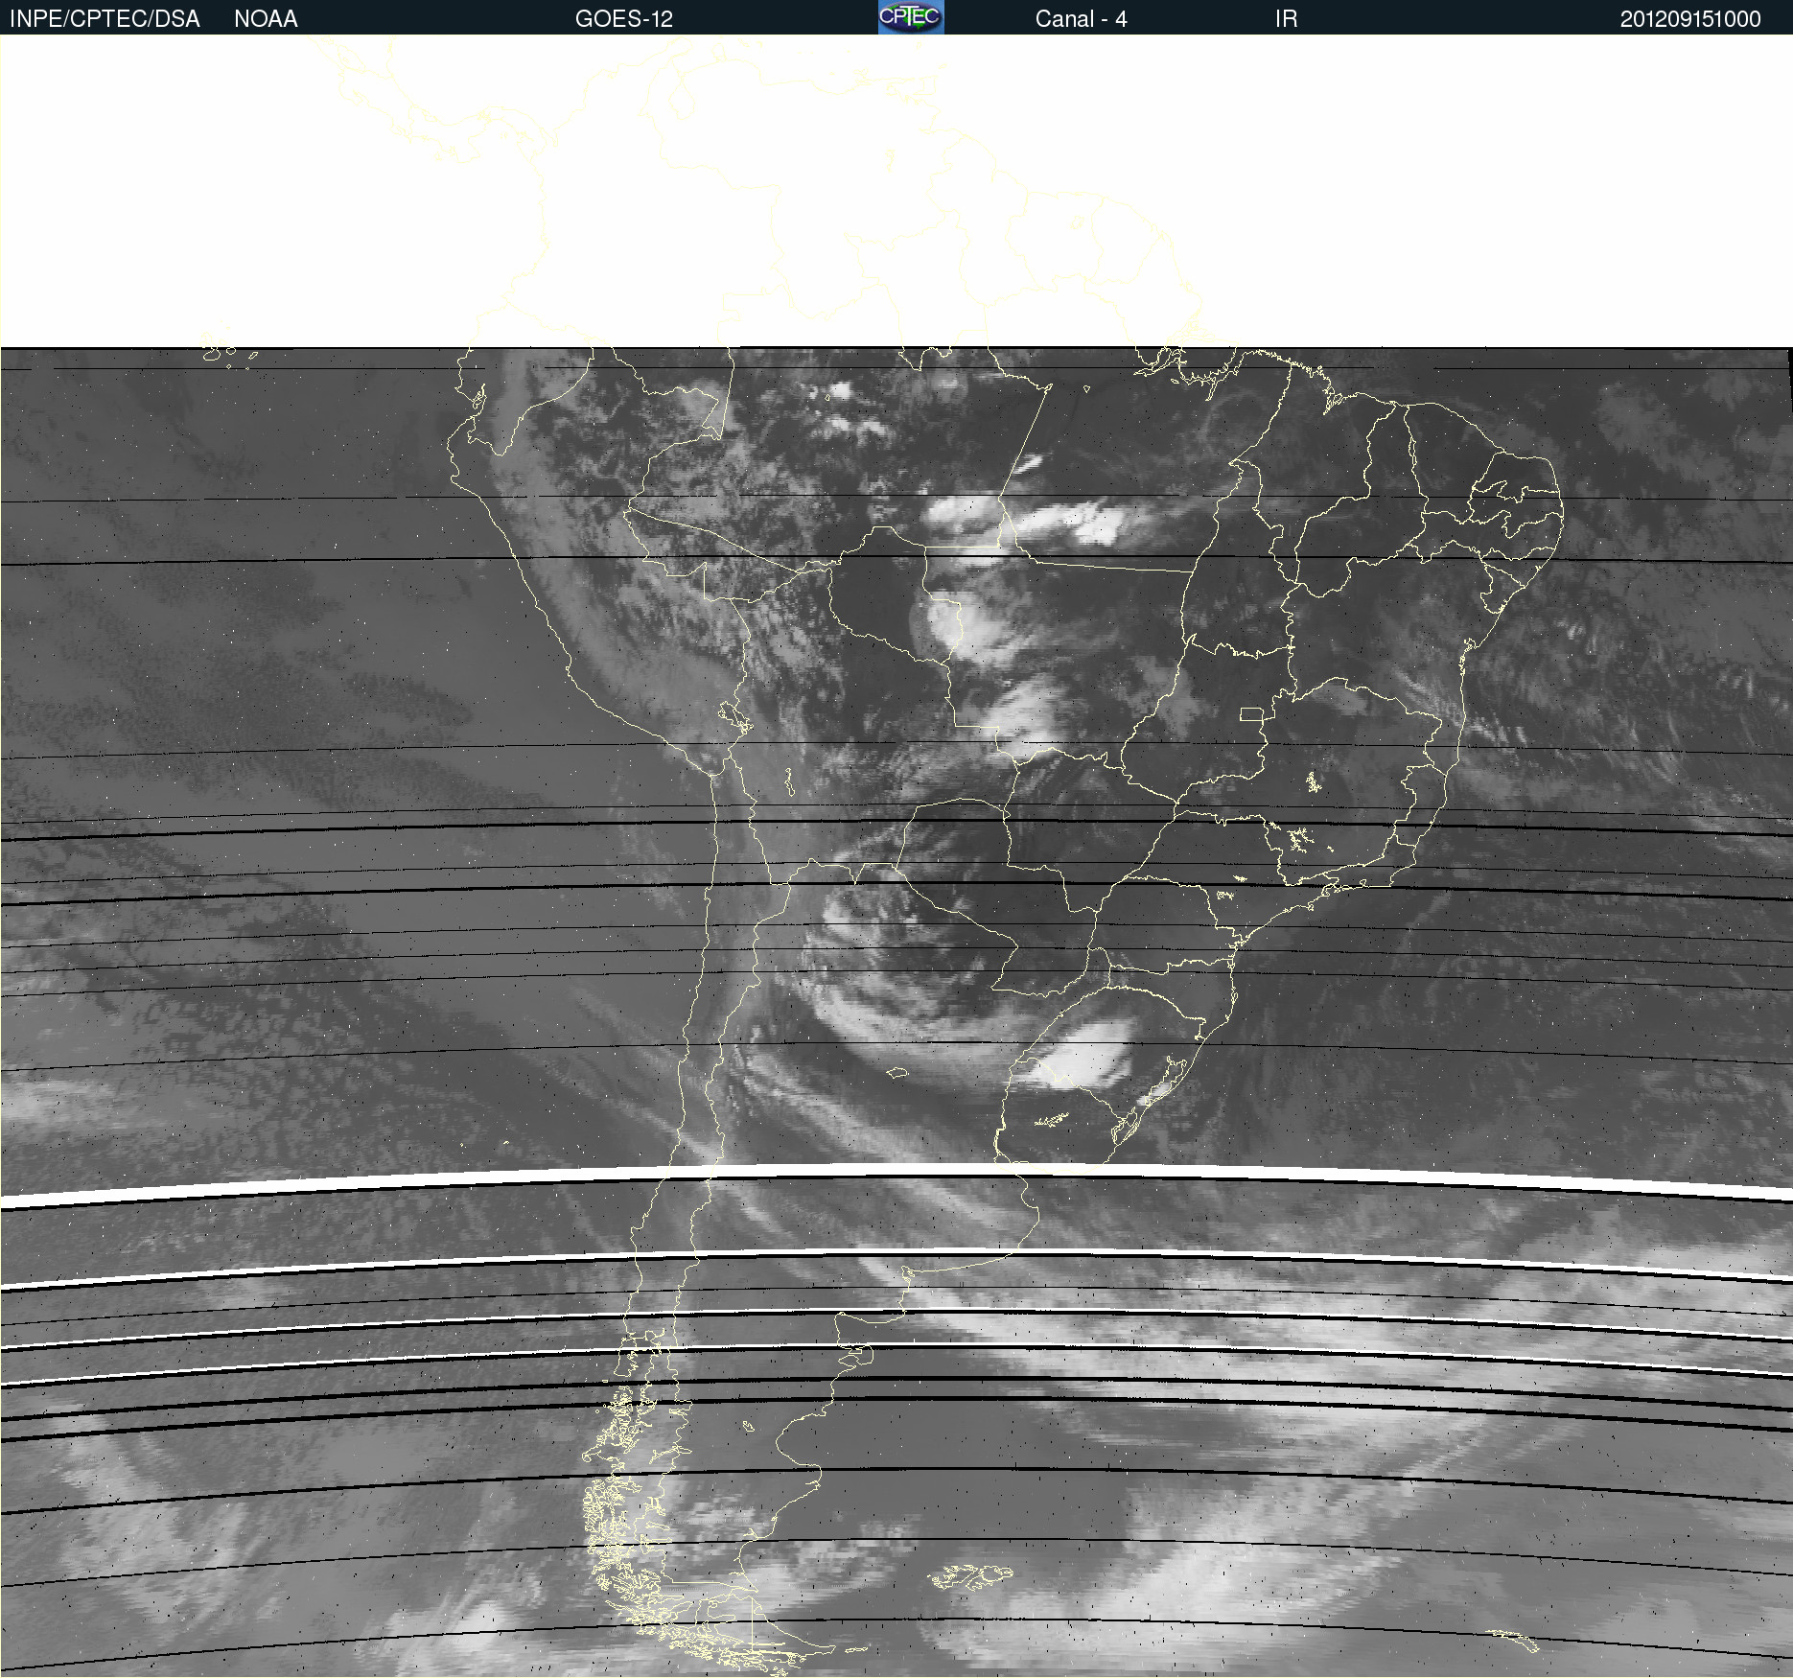This screenshot has width=1793, height=1678.
Task: Click the Lake Titicaca outline
Action: click(x=734, y=716)
